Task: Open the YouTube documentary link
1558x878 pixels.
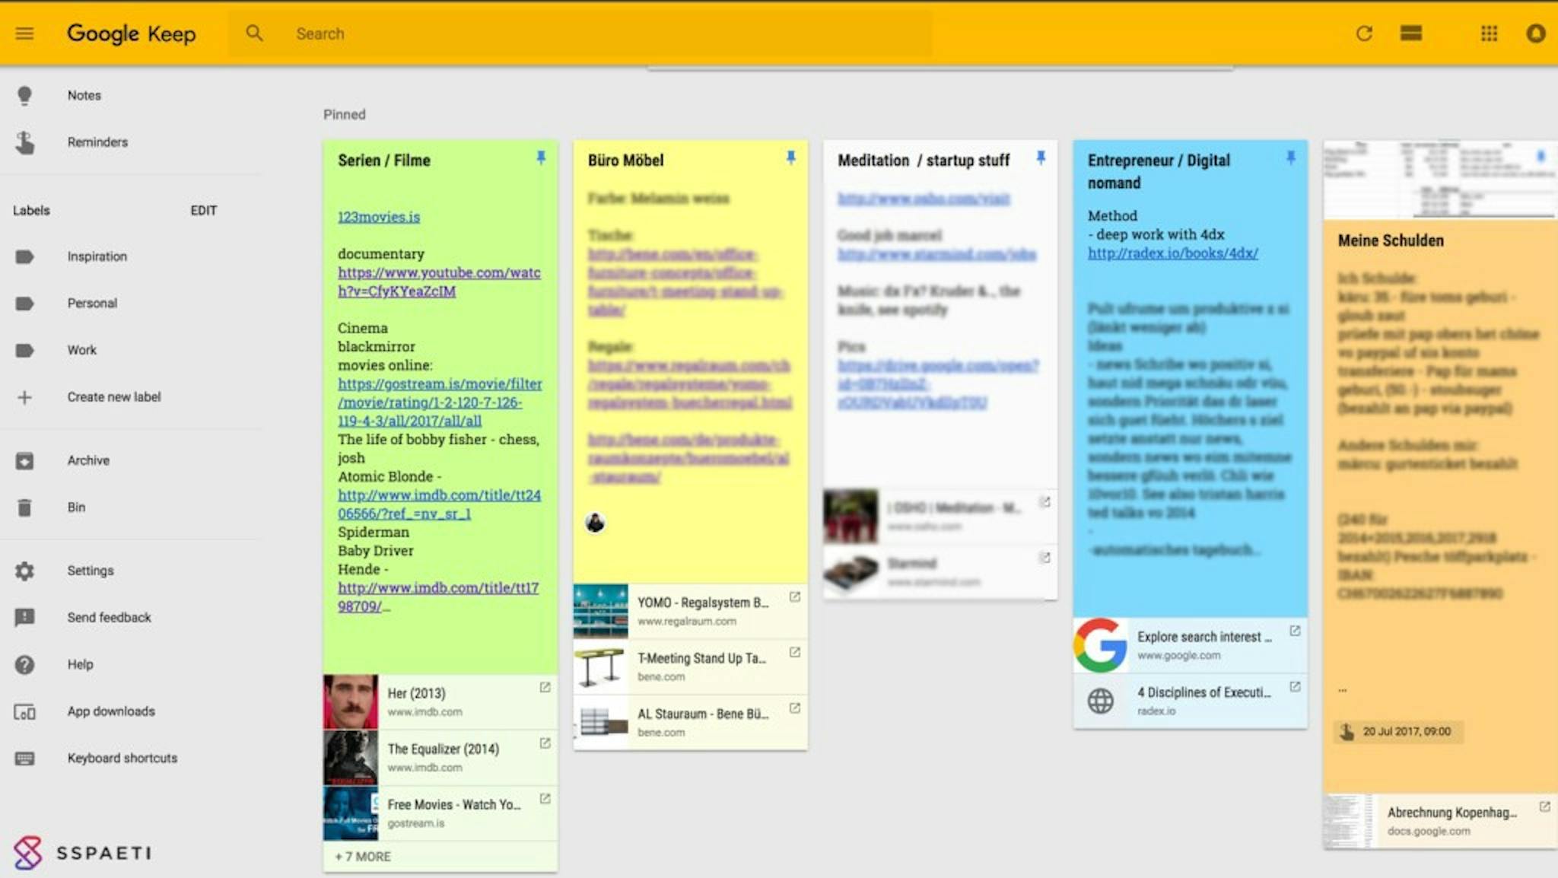Action: [439, 282]
